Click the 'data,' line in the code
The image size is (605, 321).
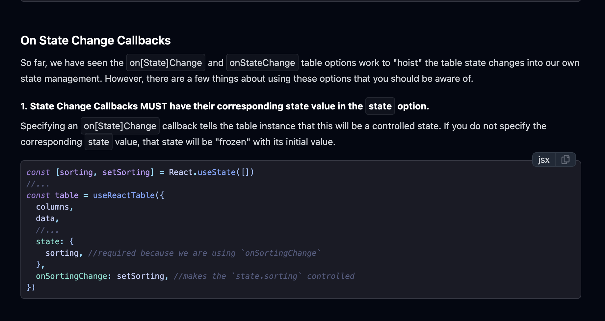click(x=47, y=219)
